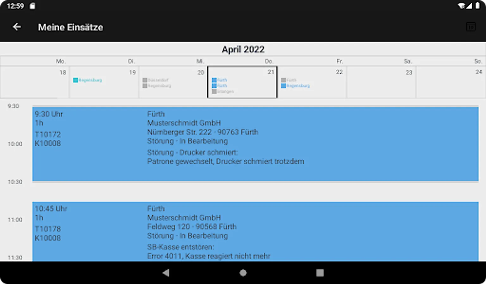Open the Düsseldorf entry on Wednesday the 20th

[x=156, y=80]
